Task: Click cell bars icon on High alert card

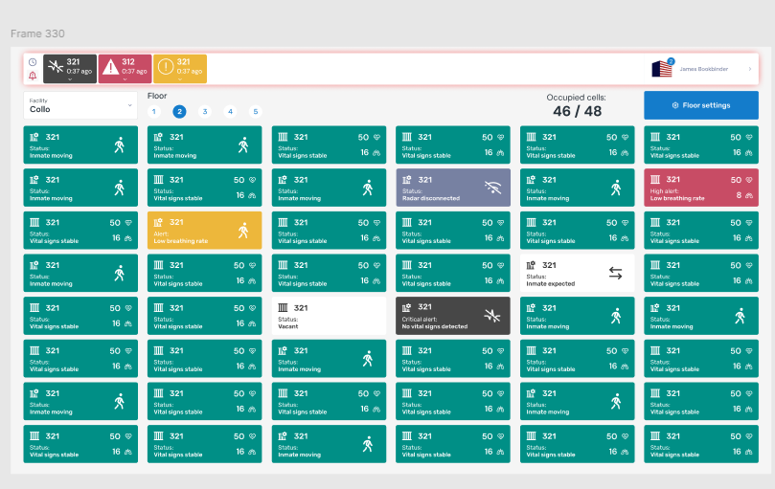Action: tap(655, 179)
